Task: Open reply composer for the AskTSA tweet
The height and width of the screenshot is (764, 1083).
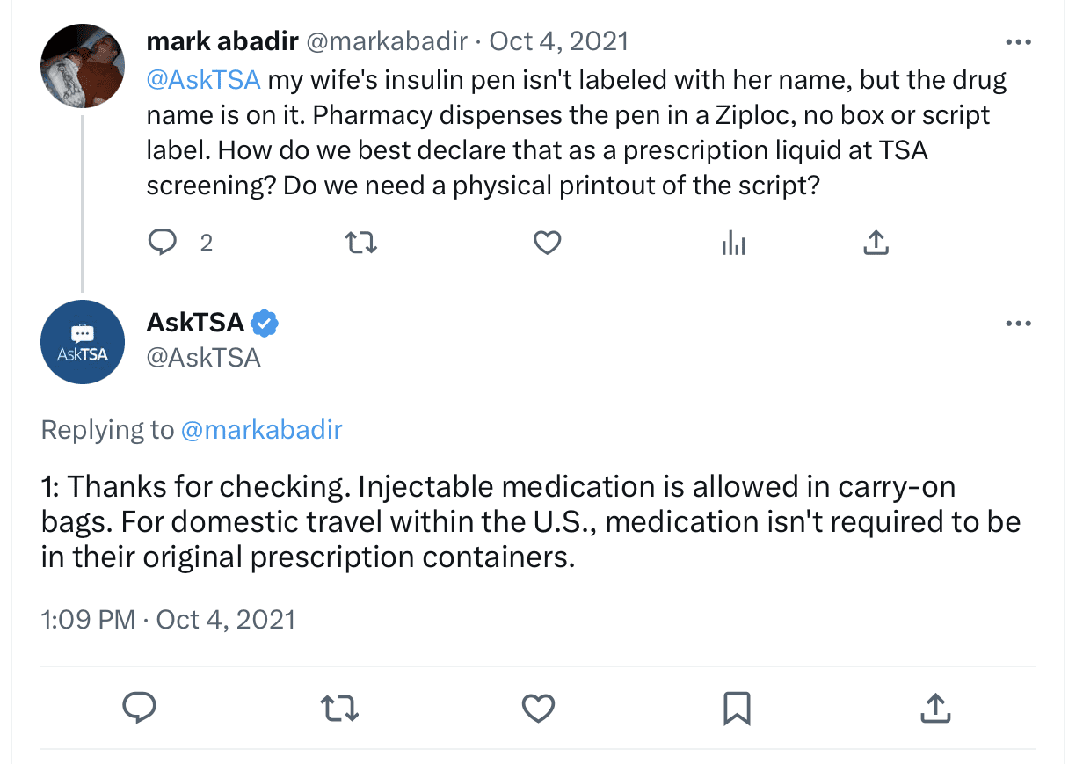Action: point(139,708)
